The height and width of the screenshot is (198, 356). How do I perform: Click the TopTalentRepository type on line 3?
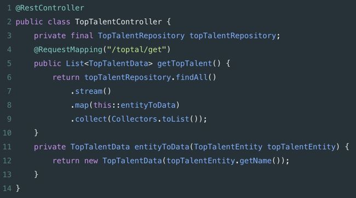click(x=141, y=36)
